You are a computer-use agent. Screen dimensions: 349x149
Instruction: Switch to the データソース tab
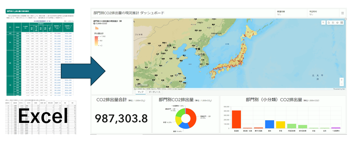point(155,92)
